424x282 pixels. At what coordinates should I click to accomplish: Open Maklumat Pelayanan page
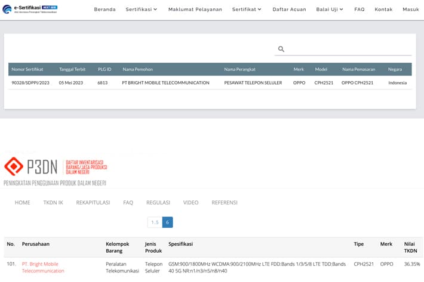click(x=195, y=10)
